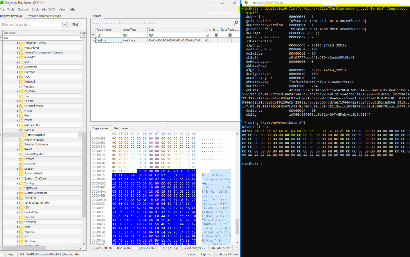Screen dimensions: 410x257
Task: Click the Speech Virtual folder icon
Action: 21,174
